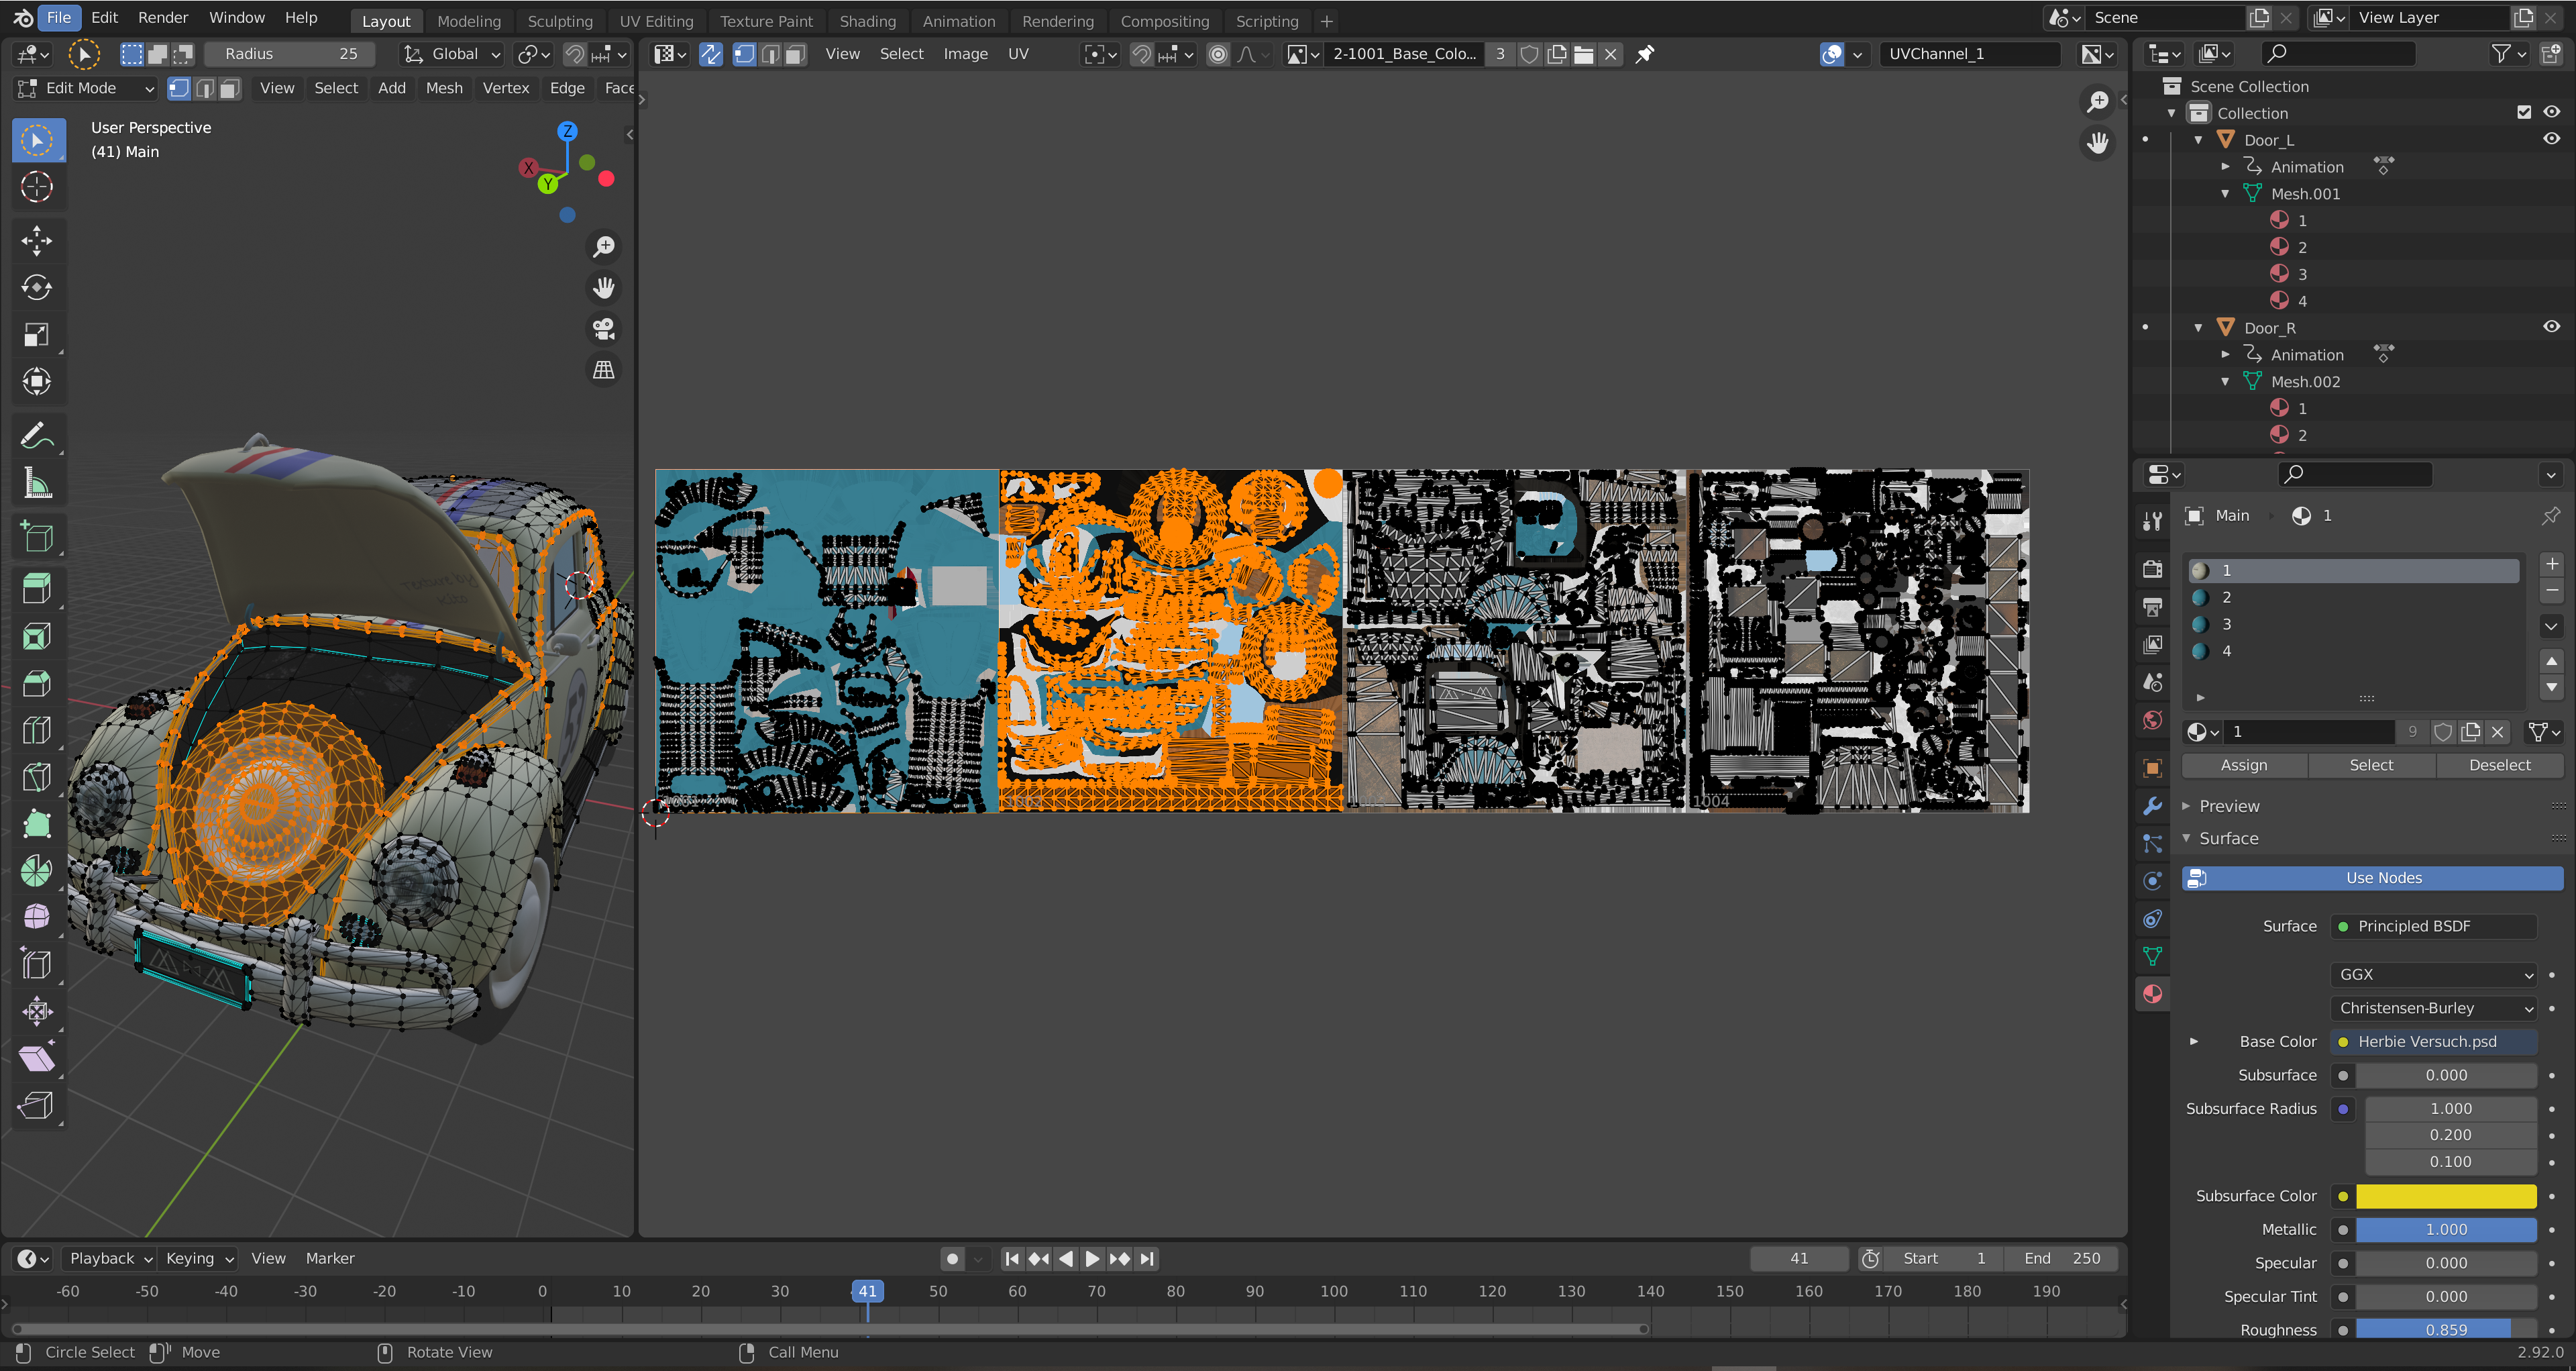The image size is (2576, 1371).
Task: Pin the image in the UV editor
Action: [1645, 54]
